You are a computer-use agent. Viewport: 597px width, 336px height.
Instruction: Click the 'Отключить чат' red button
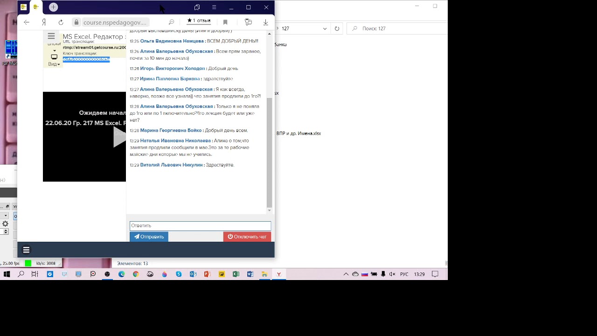247,237
